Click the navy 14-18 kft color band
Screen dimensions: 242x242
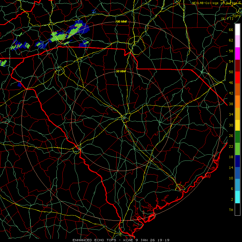tap(237, 161)
